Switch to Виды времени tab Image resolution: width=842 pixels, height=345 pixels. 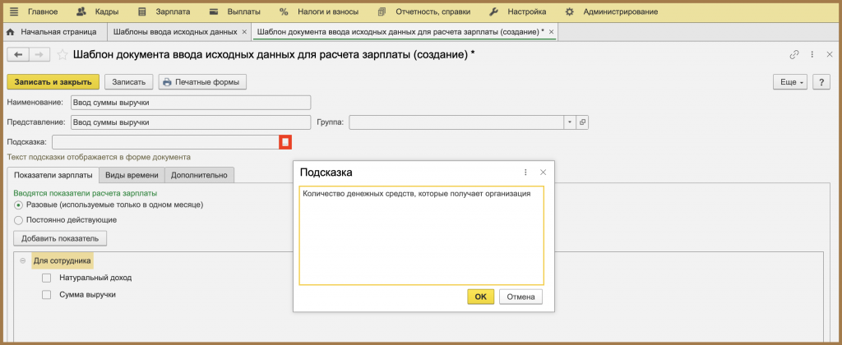pyautogui.click(x=132, y=175)
